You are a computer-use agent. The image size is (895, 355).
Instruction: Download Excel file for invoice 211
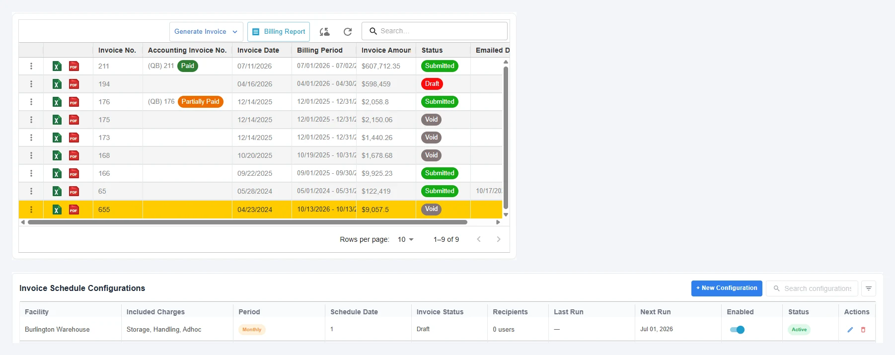57,66
